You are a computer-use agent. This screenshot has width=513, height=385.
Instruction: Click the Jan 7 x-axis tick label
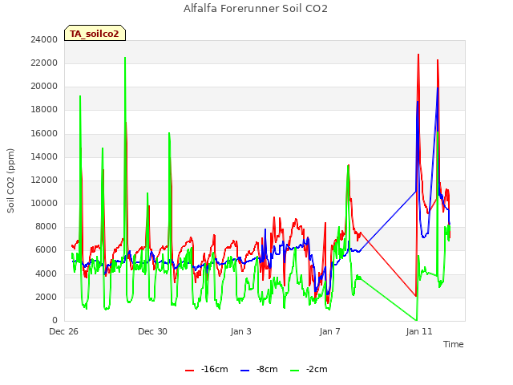tap(329, 331)
